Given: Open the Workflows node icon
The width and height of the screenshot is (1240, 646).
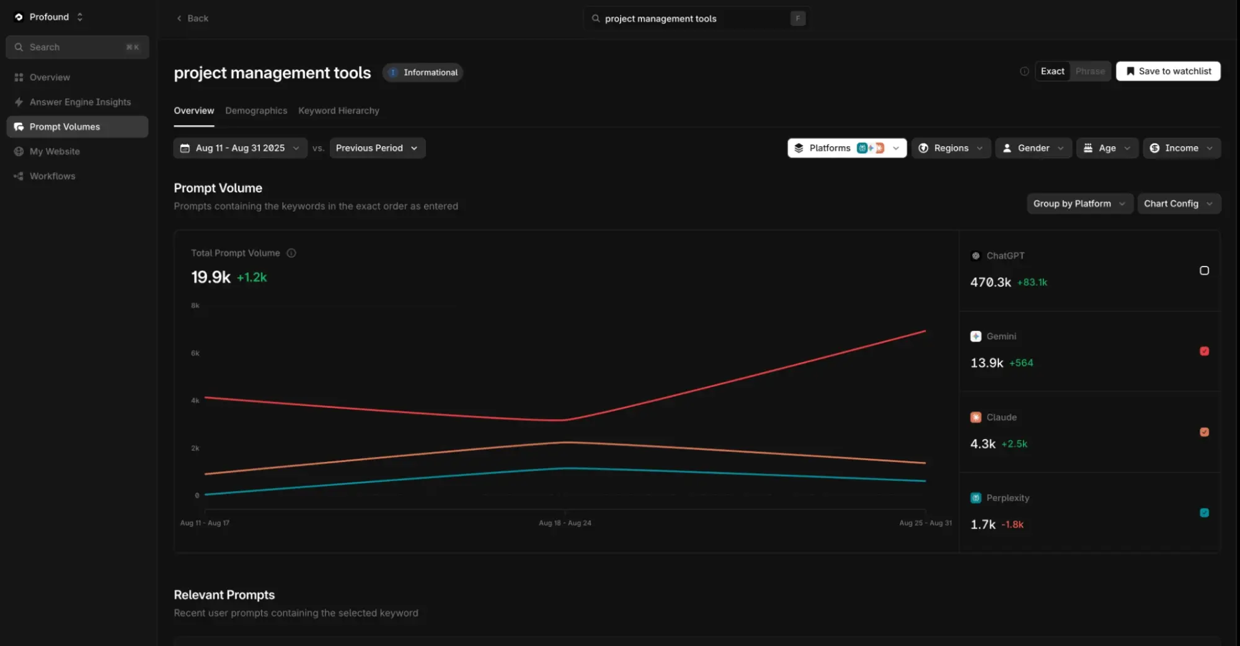Looking at the screenshot, I should click(19, 177).
